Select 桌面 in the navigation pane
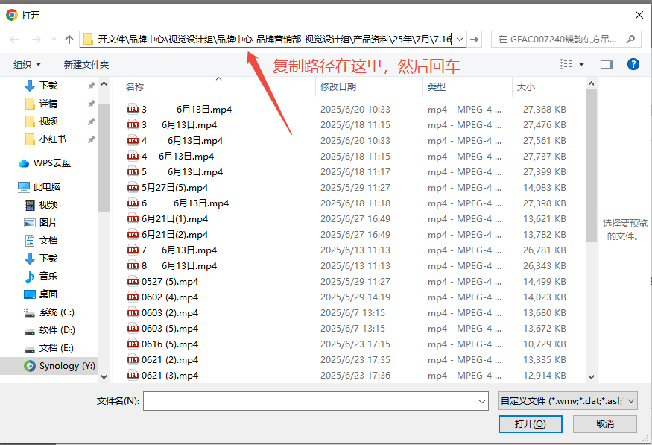The height and width of the screenshot is (445, 652). pyautogui.click(x=48, y=294)
